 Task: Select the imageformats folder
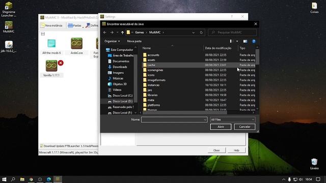(x=199, y=80)
